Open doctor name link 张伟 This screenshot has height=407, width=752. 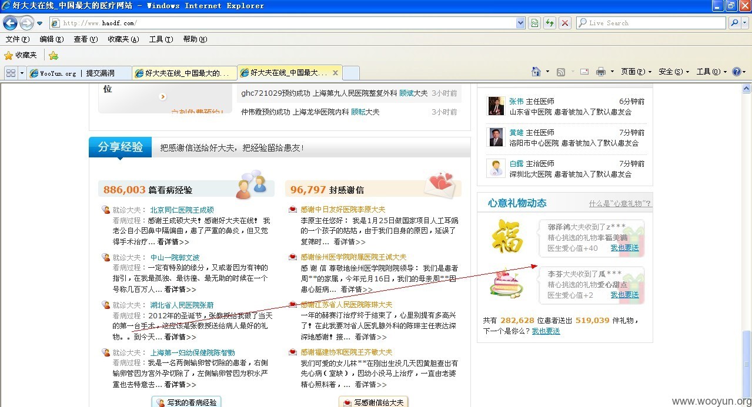tap(516, 101)
